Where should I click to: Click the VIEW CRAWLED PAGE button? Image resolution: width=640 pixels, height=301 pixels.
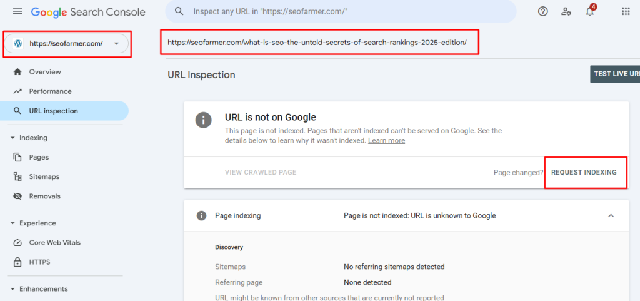pyautogui.click(x=261, y=172)
